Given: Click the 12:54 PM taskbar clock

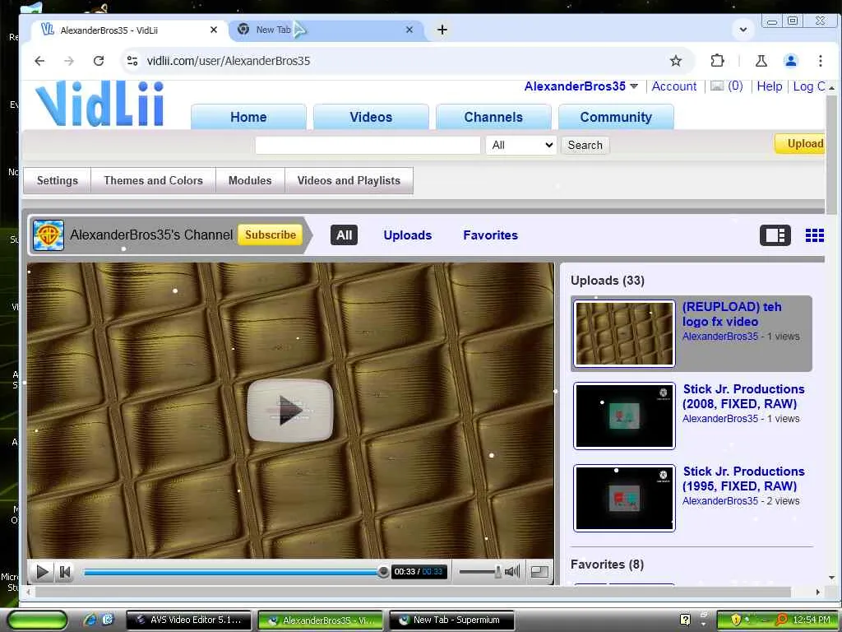Looking at the screenshot, I should (812, 620).
